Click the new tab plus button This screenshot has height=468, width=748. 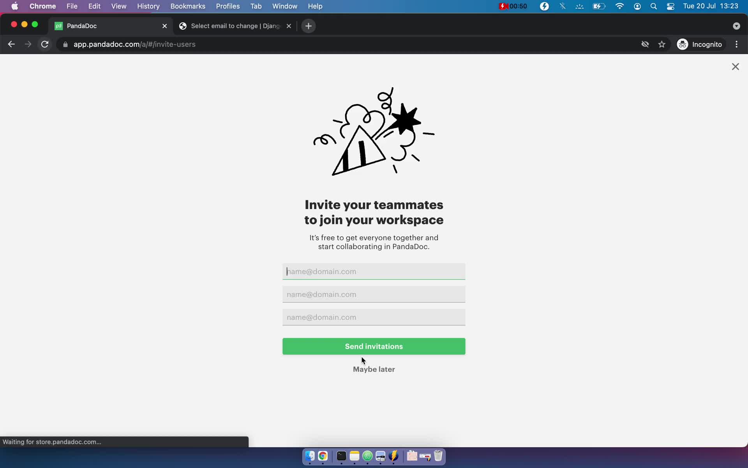tap(308, 25)
